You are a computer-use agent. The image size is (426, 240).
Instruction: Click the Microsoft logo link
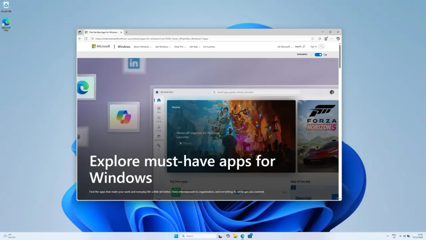(x=101, y=47)
